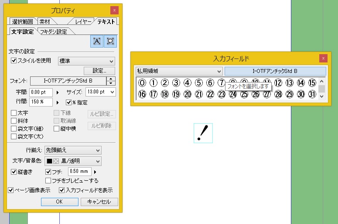The width and height of the screenshot is (338, 224).
Task: Insert circled number 4 glyph
Action: coord(188,83)
